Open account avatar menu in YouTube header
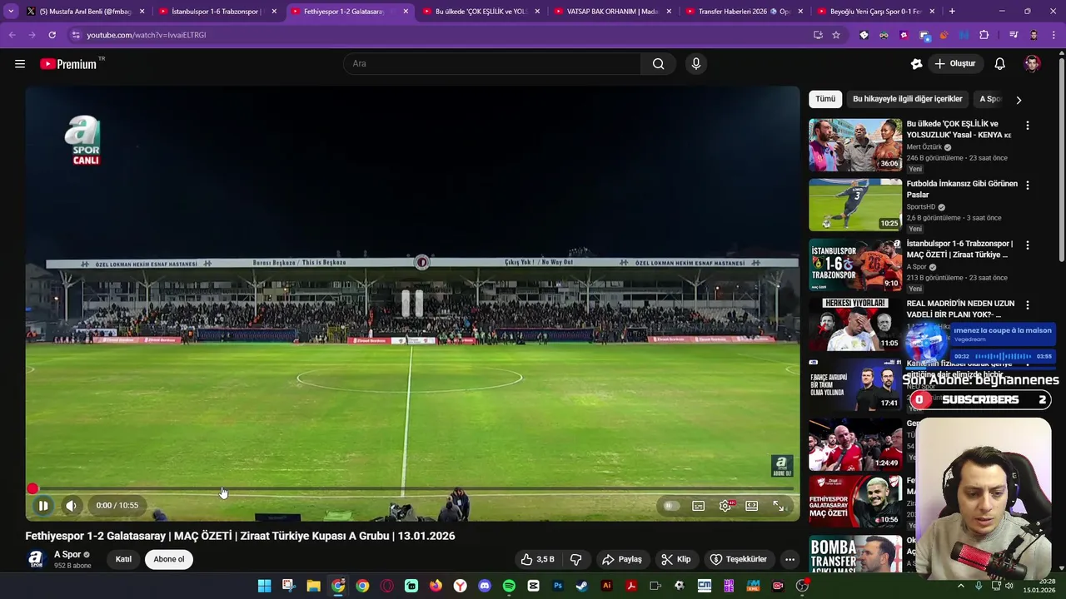This screenshot has height=599, width=1066. pos(1032,64)
